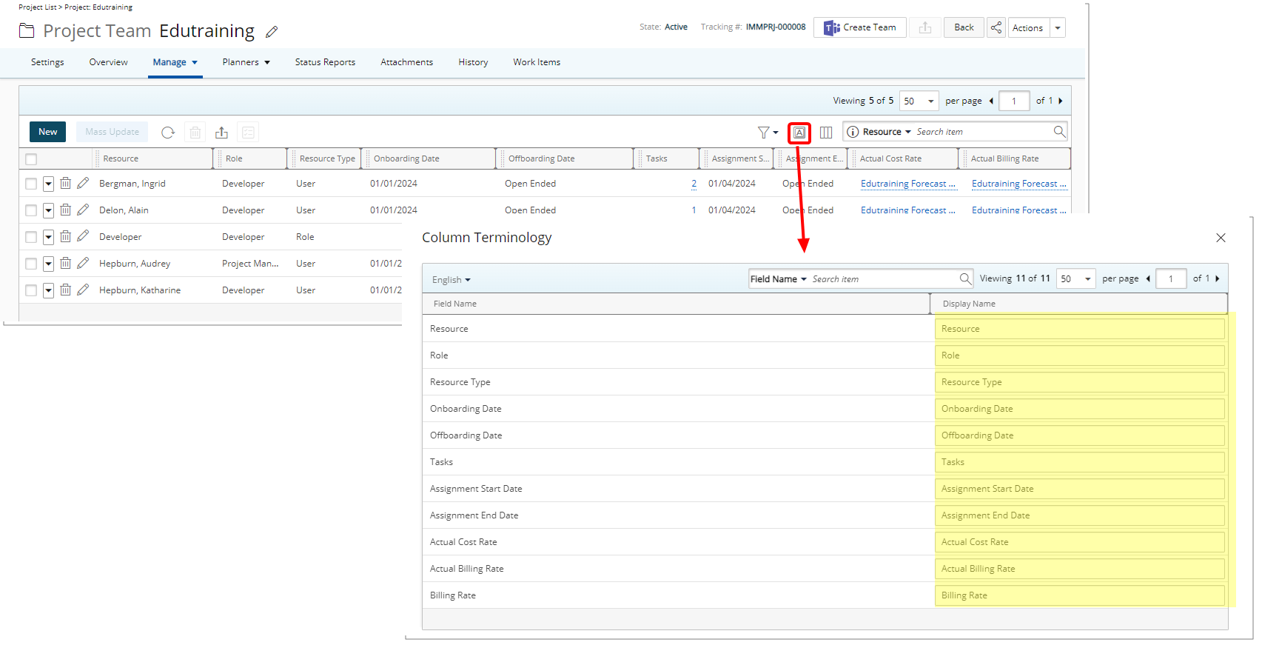Expand row menu for Developer row
Screen dimensions: 1262x648
[x=48, y=237]
